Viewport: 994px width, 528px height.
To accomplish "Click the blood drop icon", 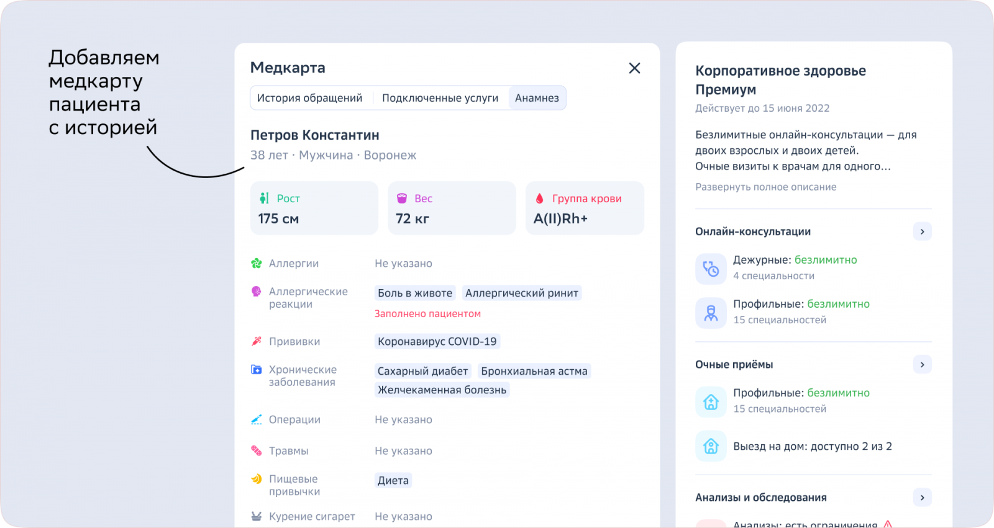I will (539, 198).
